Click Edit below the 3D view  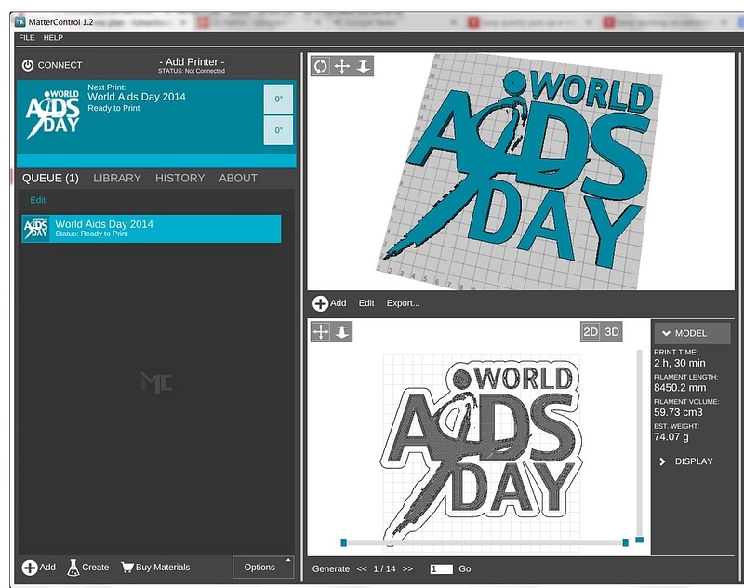pos(366,303)
